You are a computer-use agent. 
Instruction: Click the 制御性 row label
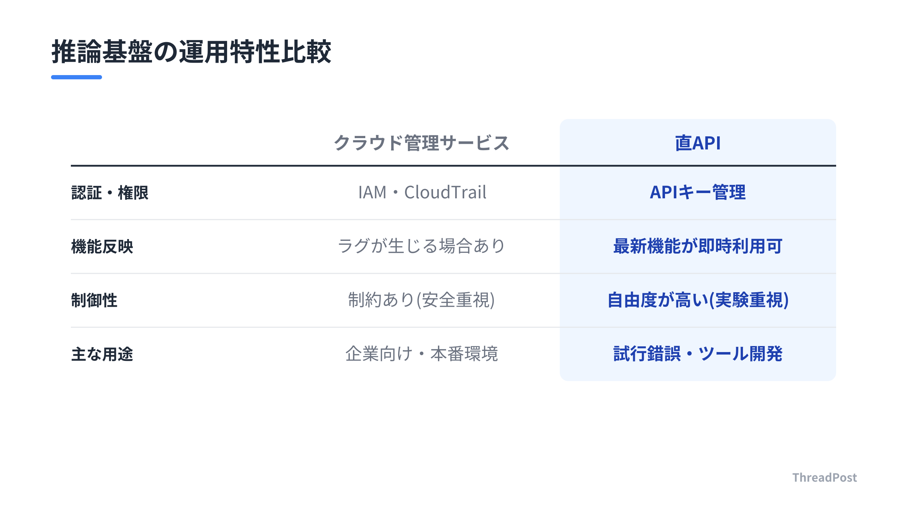pyautogui.click(x=94, y=301)
